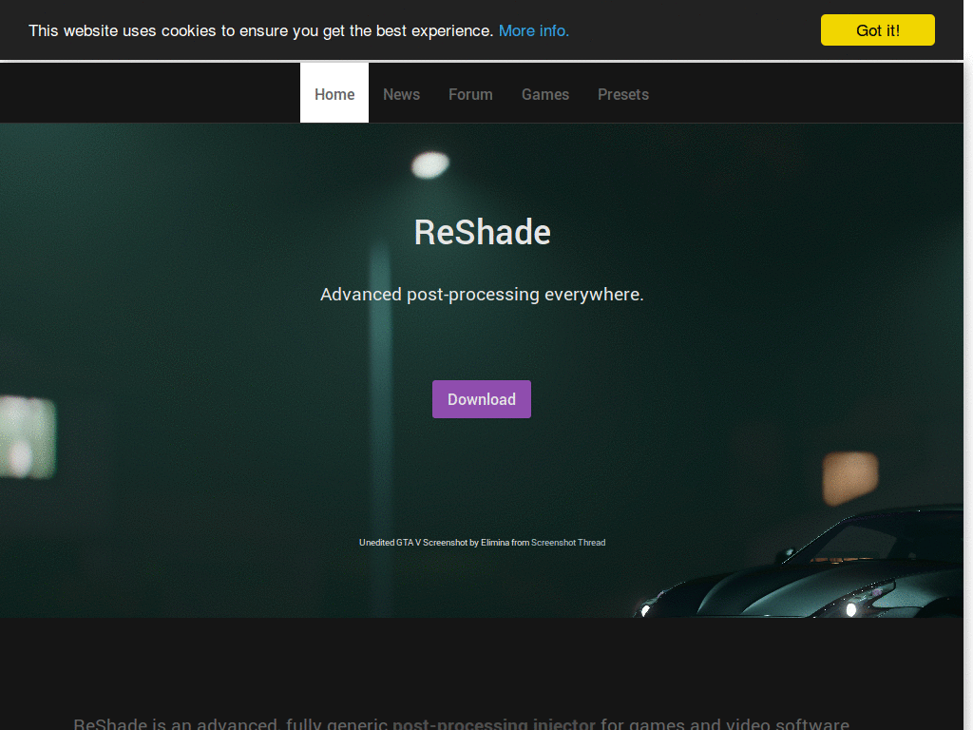Click the page's vertical scrollbar
This screenshot has width=973, height=730.
968,365
